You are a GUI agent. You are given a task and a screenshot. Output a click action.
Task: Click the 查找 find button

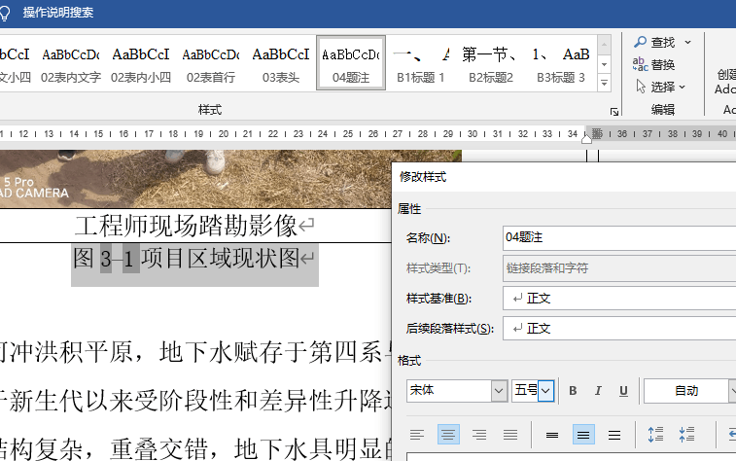click(654, 42)
